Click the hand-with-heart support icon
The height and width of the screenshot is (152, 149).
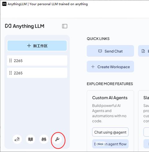[17, 139]
